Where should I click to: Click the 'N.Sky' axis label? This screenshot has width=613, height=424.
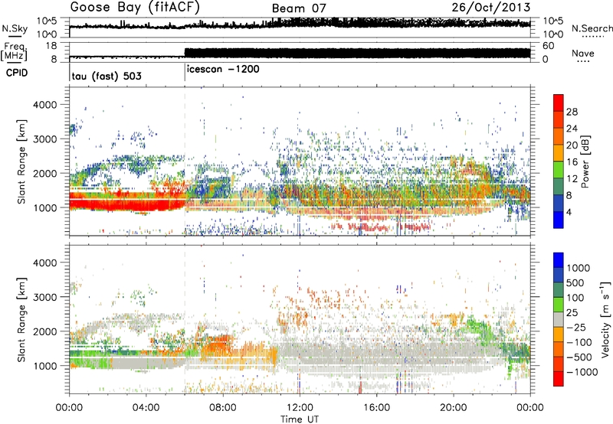pos(15,28)
